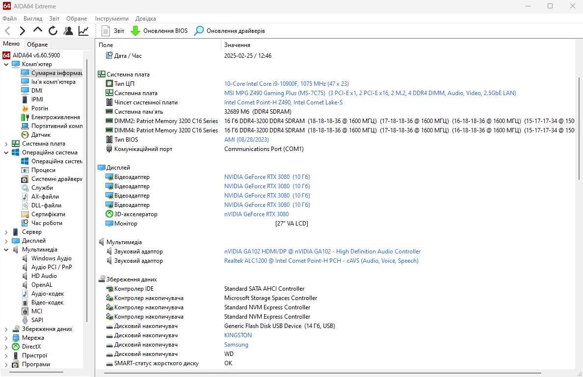The height and width of the screenshot is (377, 583).
Task: Open the Інструменти menu
Action: [111, 19]
